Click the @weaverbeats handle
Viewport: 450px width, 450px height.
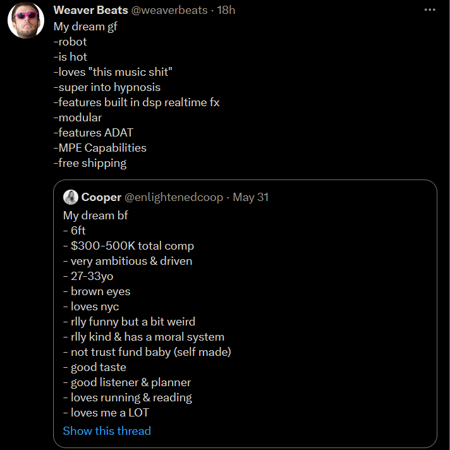tap(169, 10)
